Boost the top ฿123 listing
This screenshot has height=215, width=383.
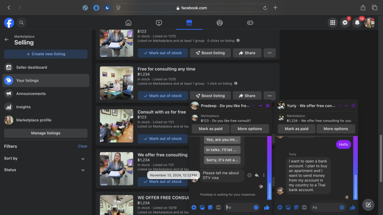coord(210,53)
